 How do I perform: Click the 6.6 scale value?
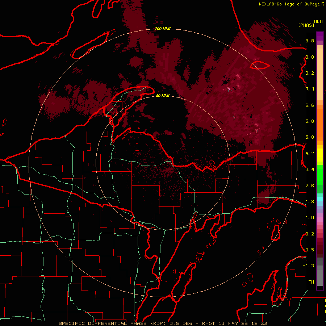point(310,105)
